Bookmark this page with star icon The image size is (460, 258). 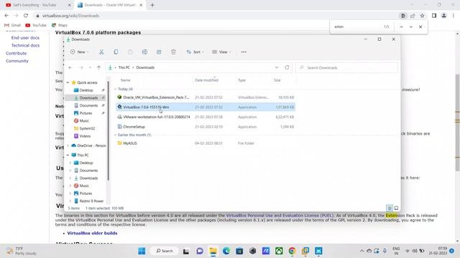coord(422,16)
